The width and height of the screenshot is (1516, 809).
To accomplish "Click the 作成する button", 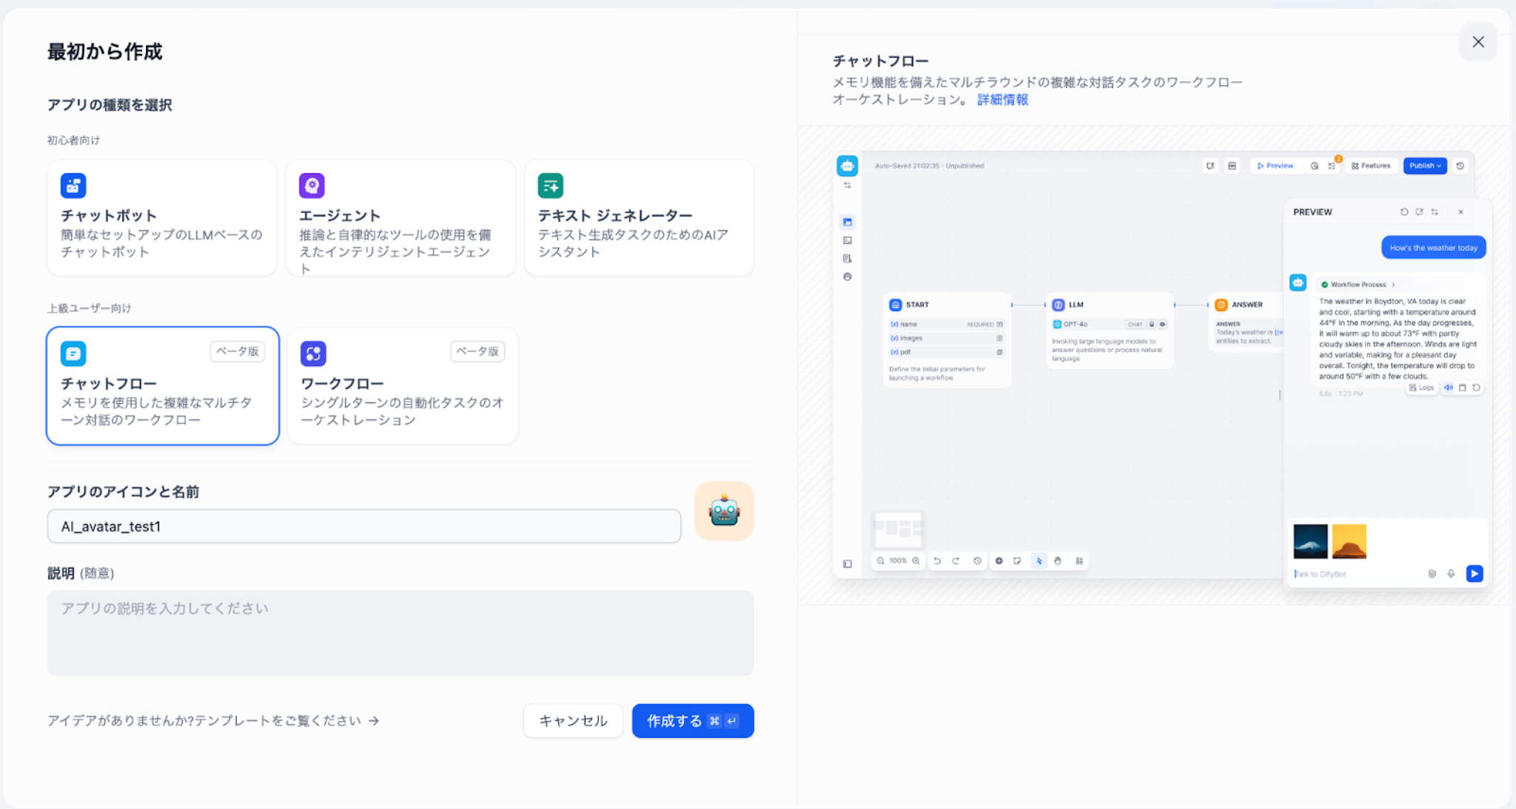I will click(x=693, y=720).
